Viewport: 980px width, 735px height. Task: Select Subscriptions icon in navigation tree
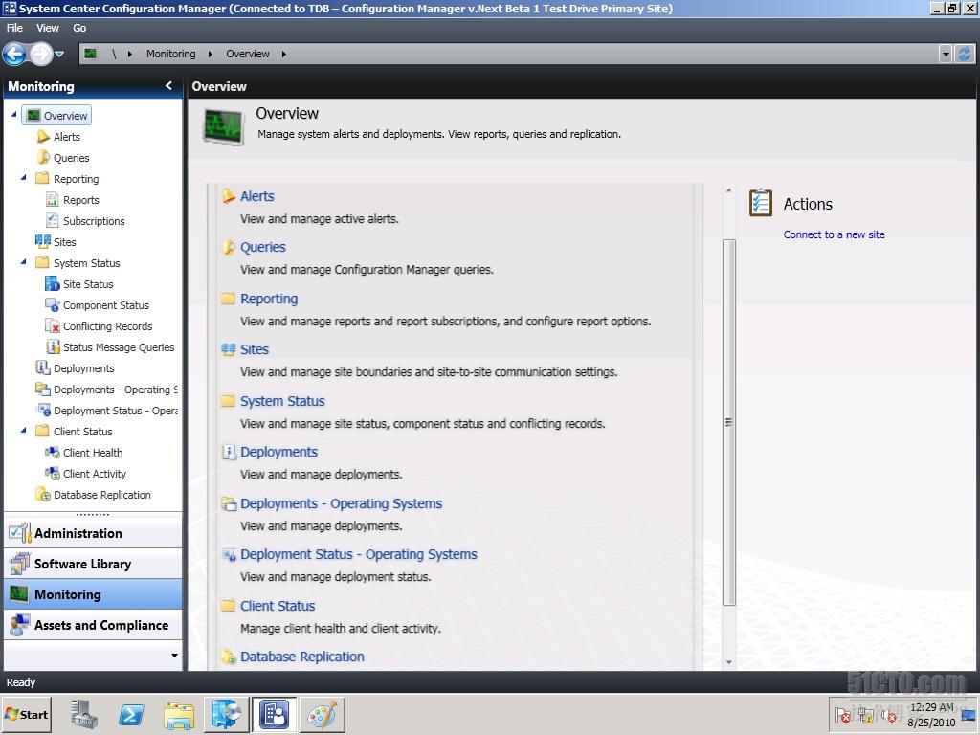coord(53,221)
